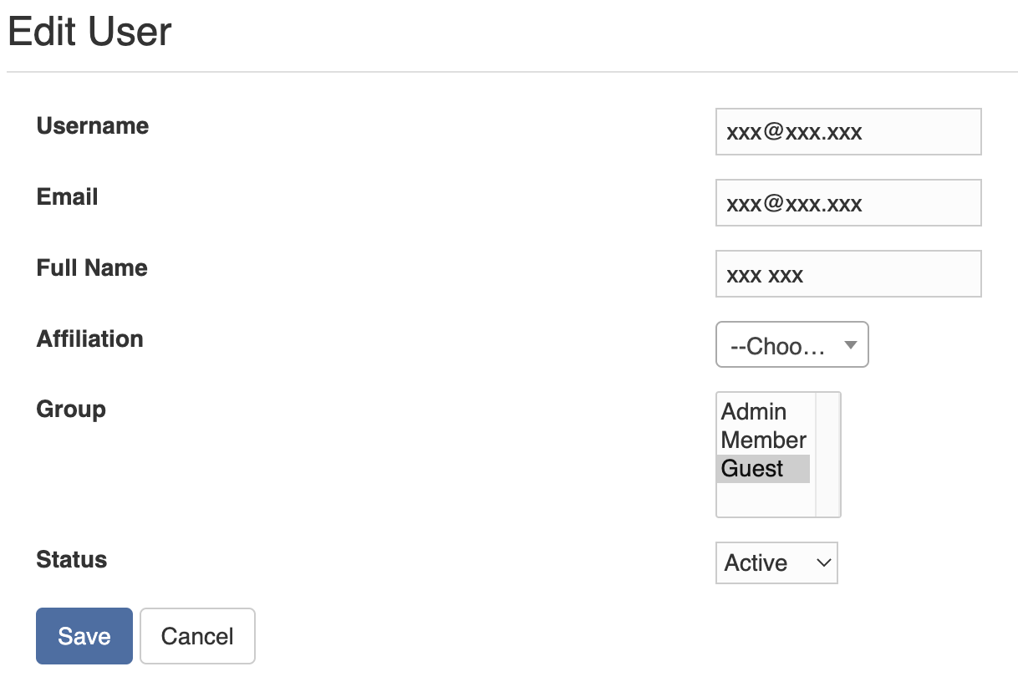Viewport: 1018px width, 682px height.
Task: Click the Full Name input field
Action: tap(847, 274)
